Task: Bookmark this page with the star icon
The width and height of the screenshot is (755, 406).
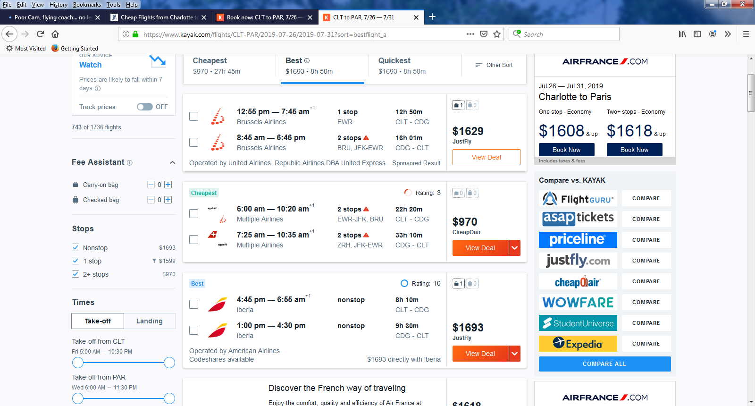Action: (497, 34)
